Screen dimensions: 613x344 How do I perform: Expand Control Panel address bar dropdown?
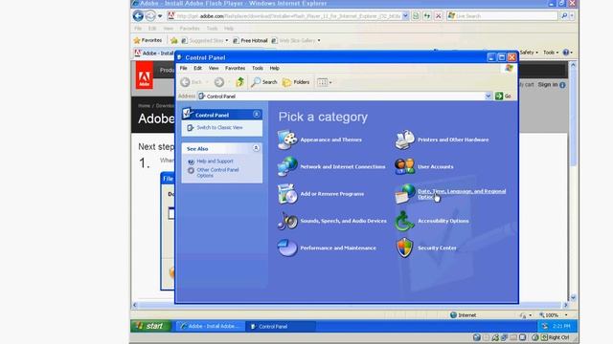click(488, 96)
